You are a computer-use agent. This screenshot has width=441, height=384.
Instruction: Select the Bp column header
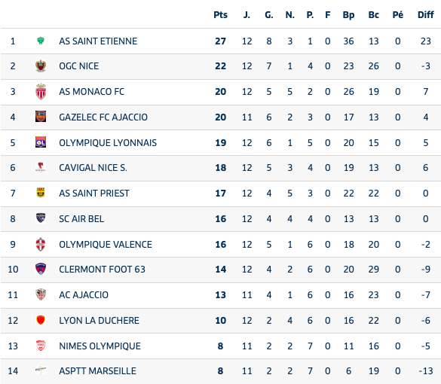pyautogui.click(x=348, y=15)
